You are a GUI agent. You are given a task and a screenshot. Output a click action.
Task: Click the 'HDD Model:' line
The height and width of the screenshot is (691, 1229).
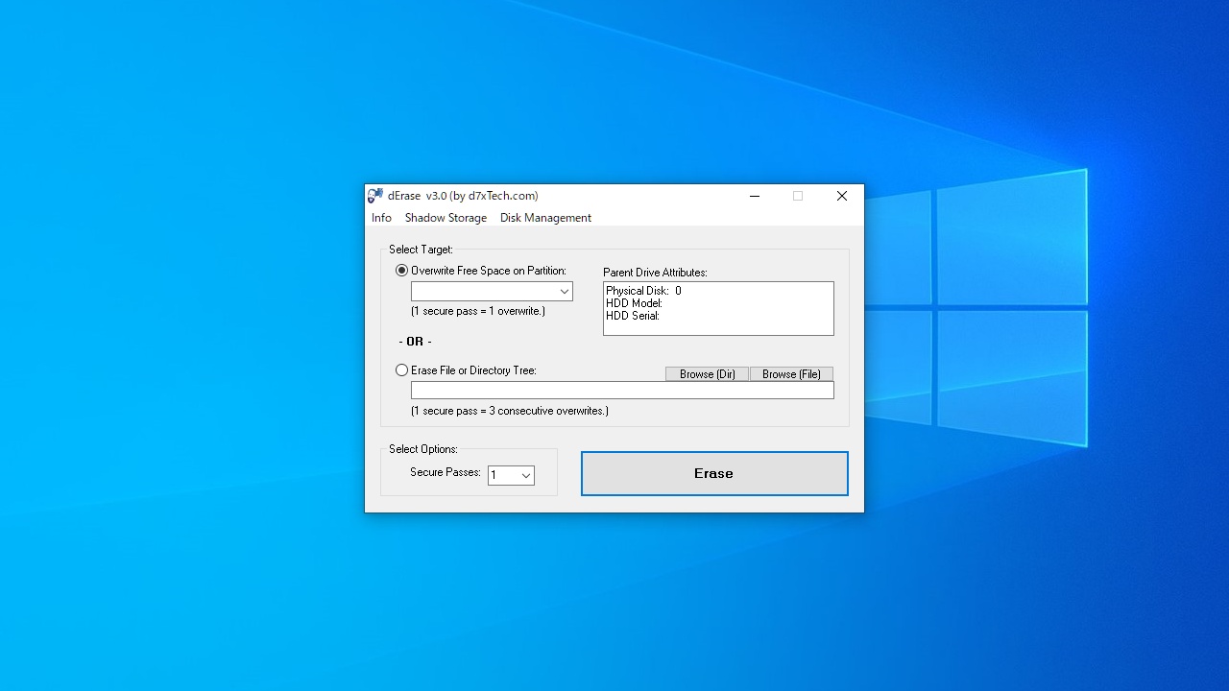point(634,303)
